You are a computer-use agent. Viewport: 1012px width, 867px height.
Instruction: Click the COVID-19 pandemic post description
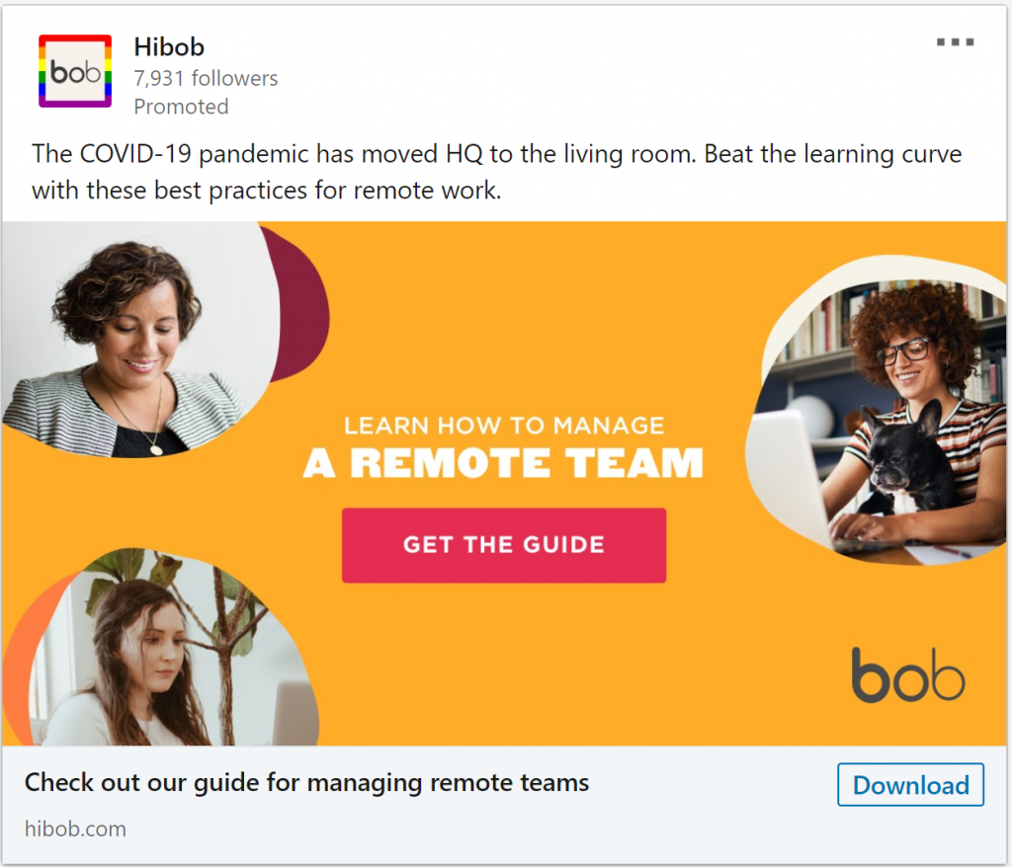(x=496, y=172)
